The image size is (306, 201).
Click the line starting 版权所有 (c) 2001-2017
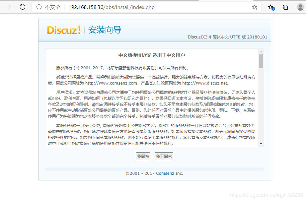(x=123, y=68)
